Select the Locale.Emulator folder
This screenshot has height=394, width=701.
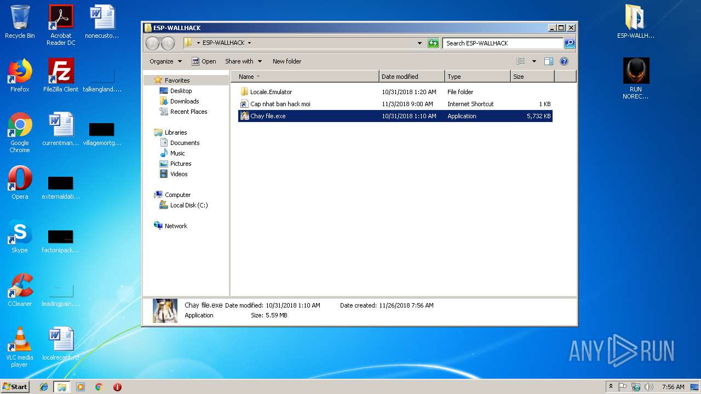click(x=271, y=92)
